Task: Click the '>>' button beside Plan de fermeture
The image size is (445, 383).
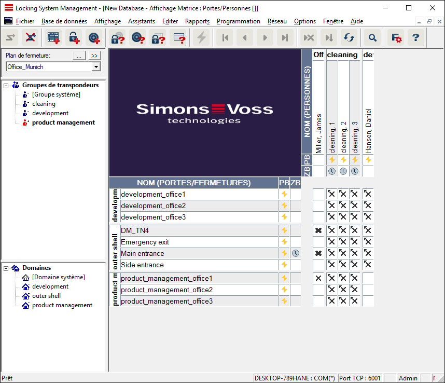Action: click(94, 56)
